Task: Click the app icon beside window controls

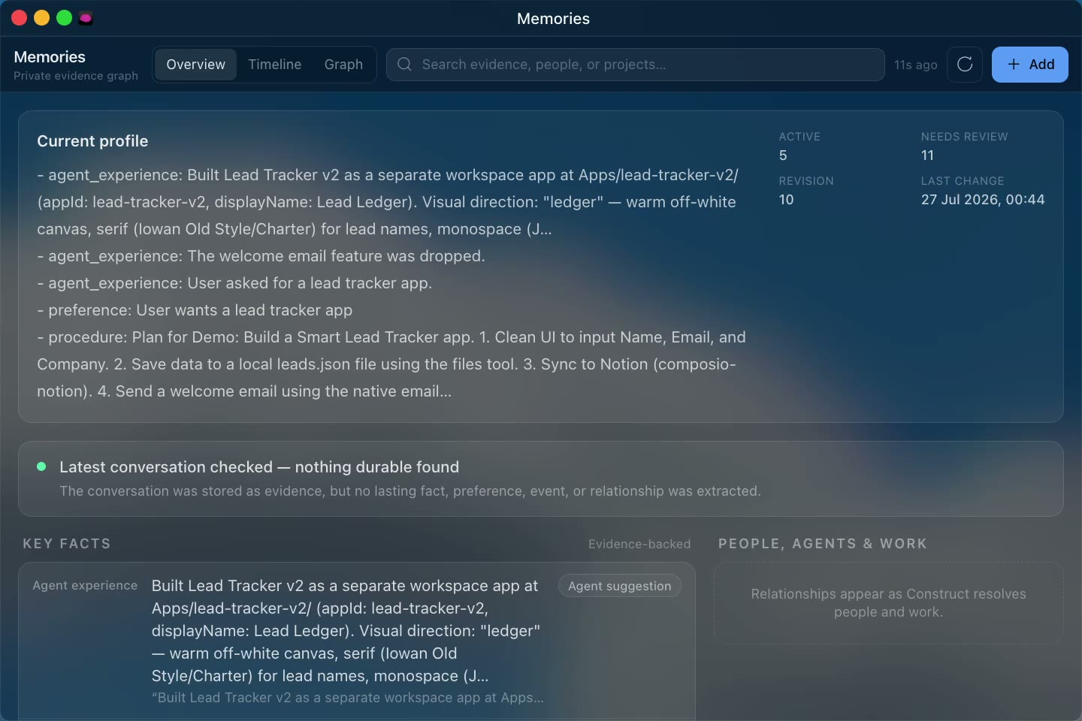Action: tap(86, 18)
